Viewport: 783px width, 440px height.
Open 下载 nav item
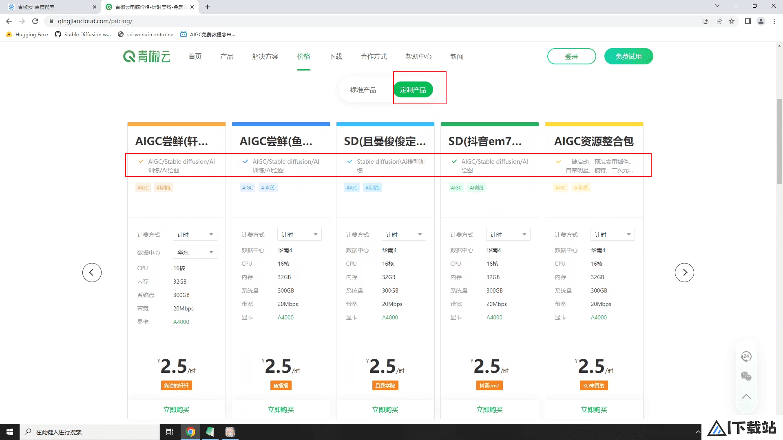pyautogui.click(x=335, y=56)
